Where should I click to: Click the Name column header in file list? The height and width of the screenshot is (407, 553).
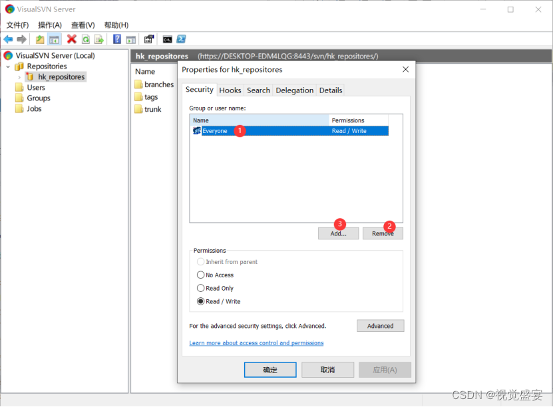[145, 72]
